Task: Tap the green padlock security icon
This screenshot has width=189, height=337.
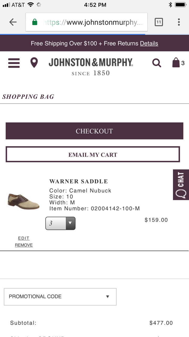Action: [35, 22]
